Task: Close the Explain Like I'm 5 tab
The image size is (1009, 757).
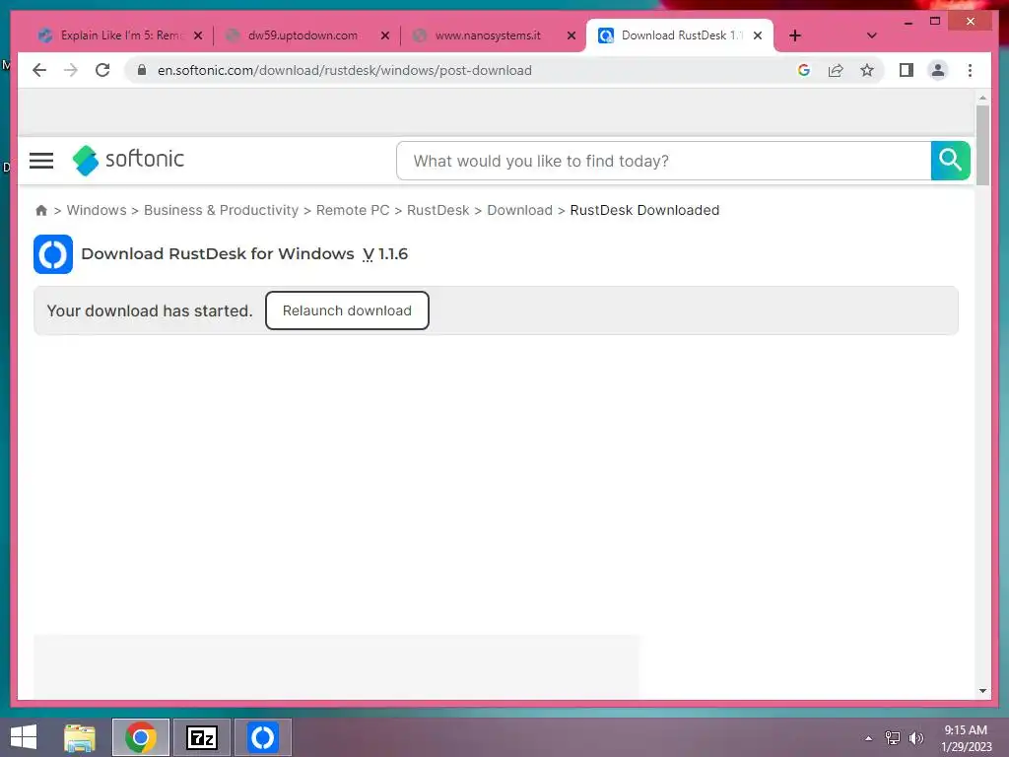Action: point(198,35)
